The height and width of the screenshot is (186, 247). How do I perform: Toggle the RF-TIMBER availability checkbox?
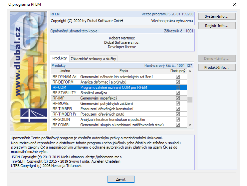tap(178, 109)
